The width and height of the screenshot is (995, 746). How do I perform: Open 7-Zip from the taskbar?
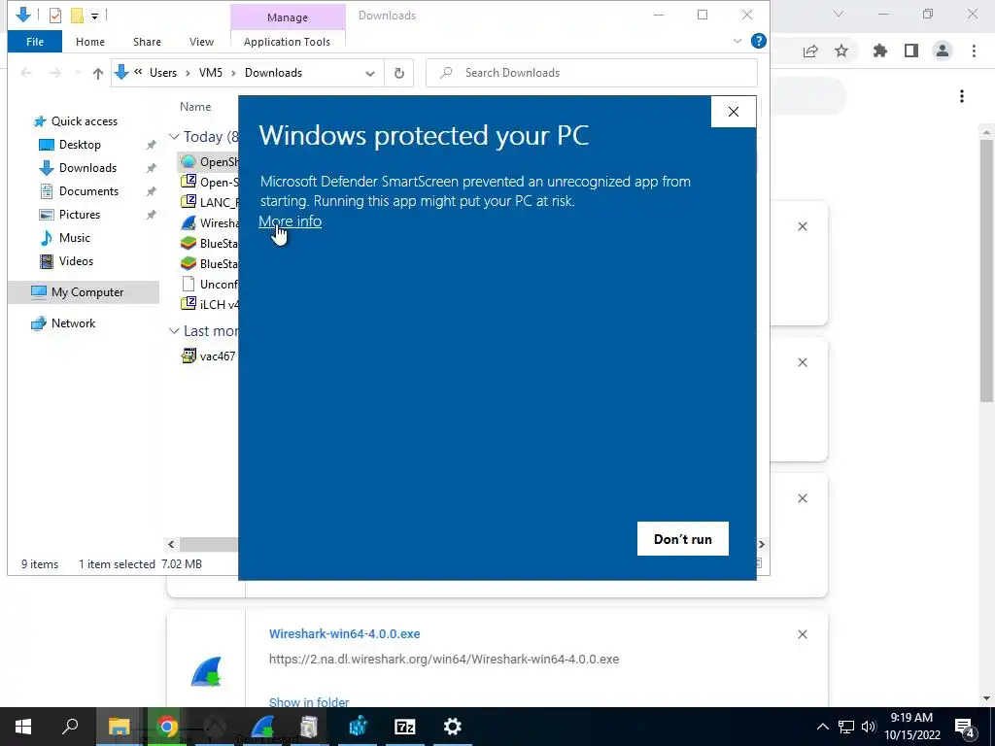click(405, 727)
